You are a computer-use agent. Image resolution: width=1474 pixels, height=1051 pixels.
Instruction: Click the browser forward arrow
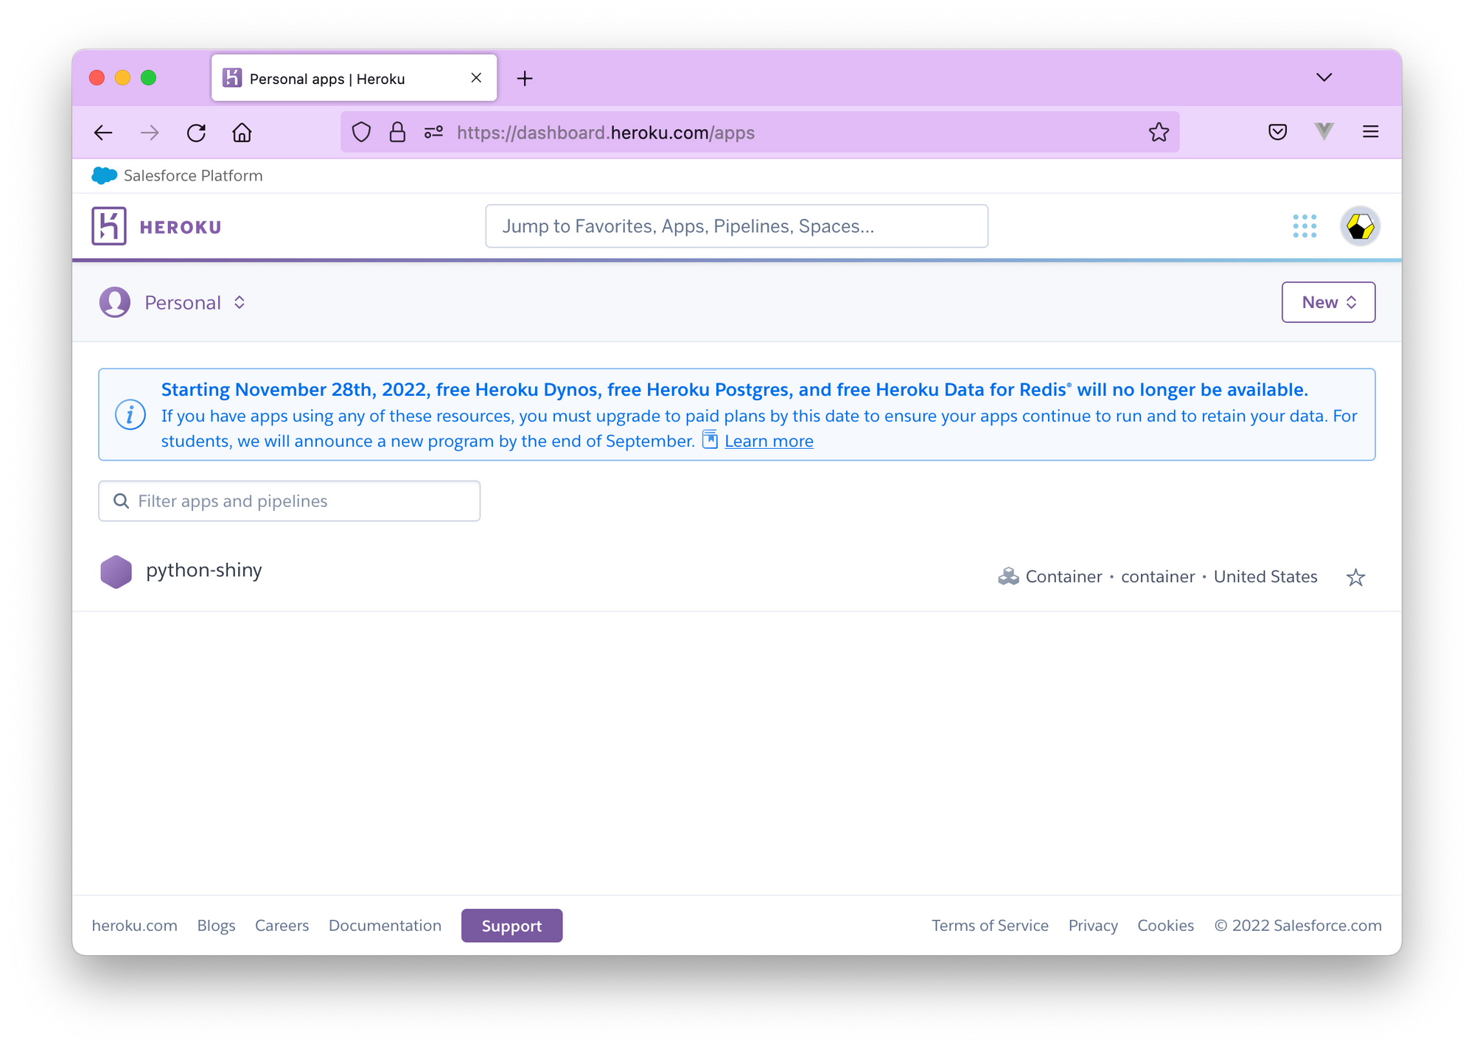150,133
